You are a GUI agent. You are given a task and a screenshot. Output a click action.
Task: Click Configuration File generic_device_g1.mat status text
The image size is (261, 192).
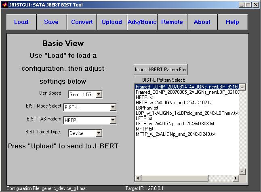[46, 188]
